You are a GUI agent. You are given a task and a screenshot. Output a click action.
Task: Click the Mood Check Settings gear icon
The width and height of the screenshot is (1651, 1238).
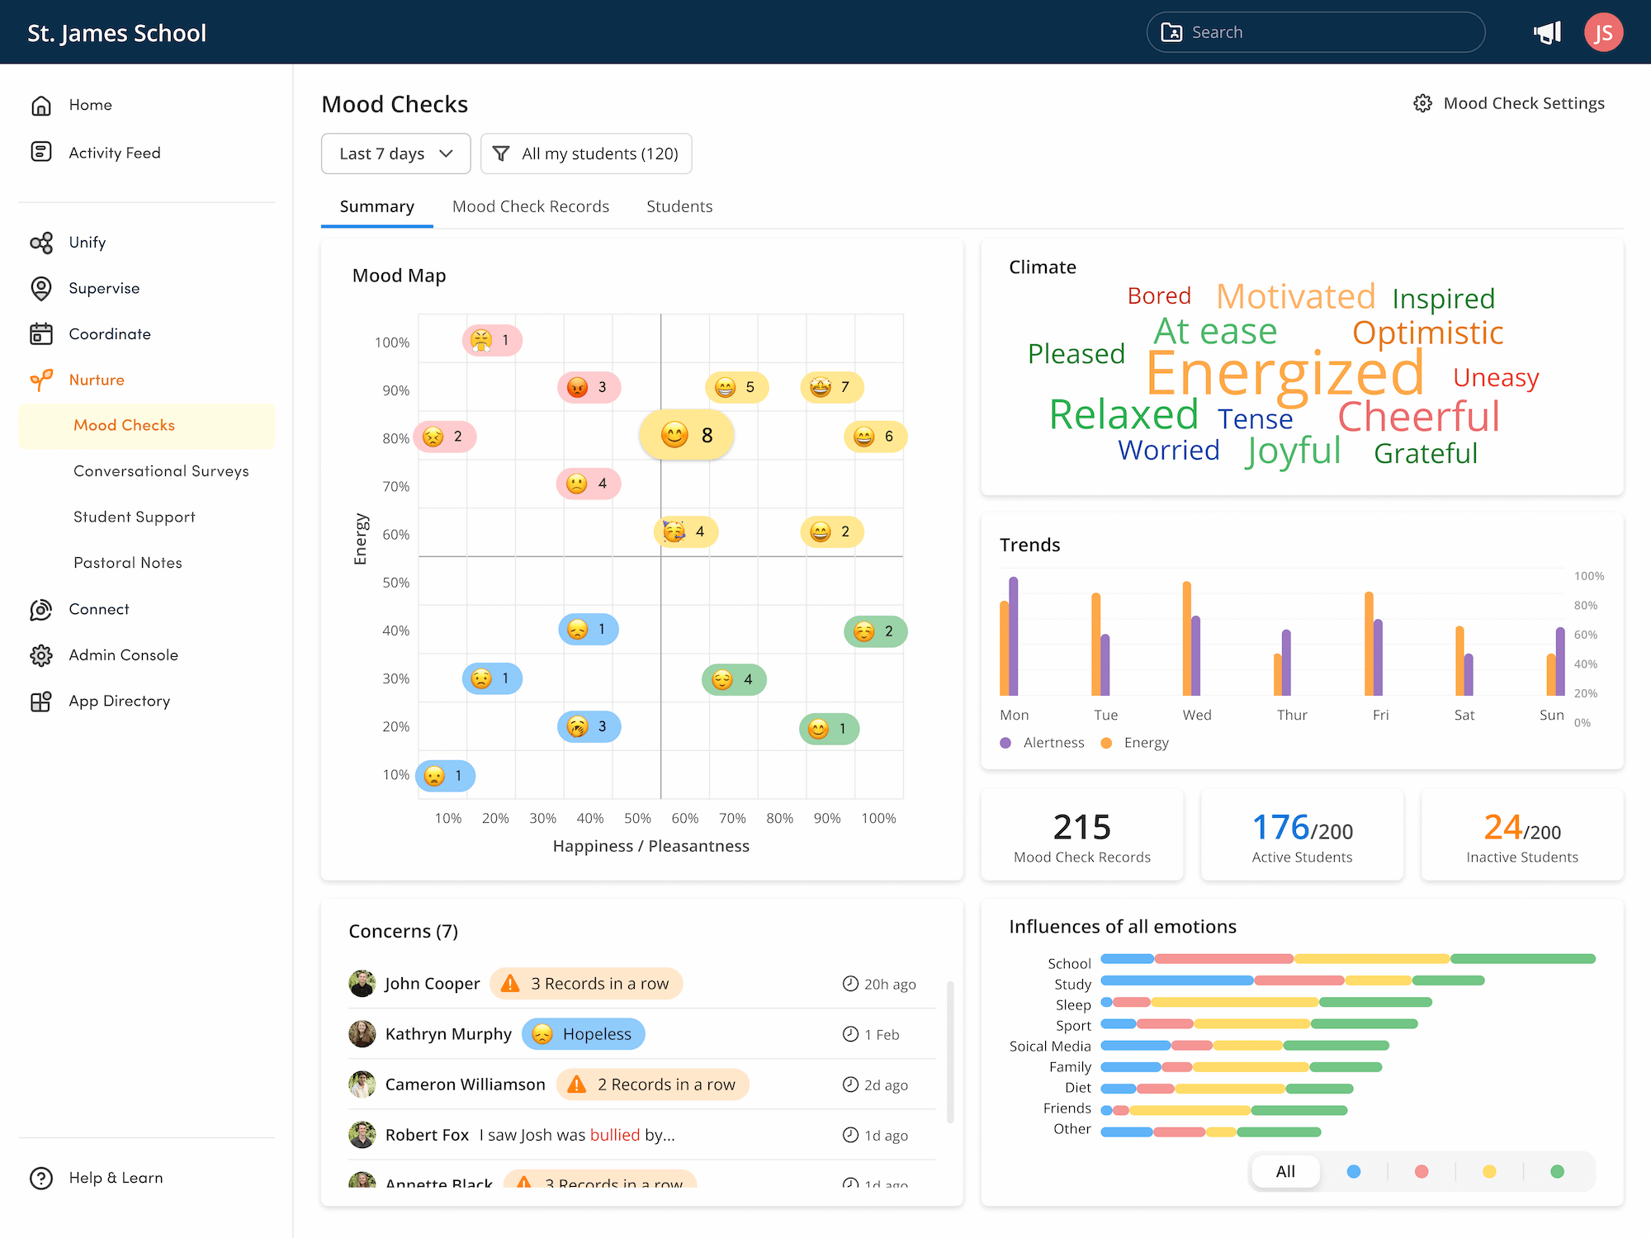pos(1422,103)
